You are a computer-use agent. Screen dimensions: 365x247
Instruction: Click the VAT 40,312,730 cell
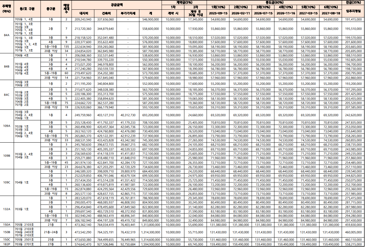click(x=128, y=115)
